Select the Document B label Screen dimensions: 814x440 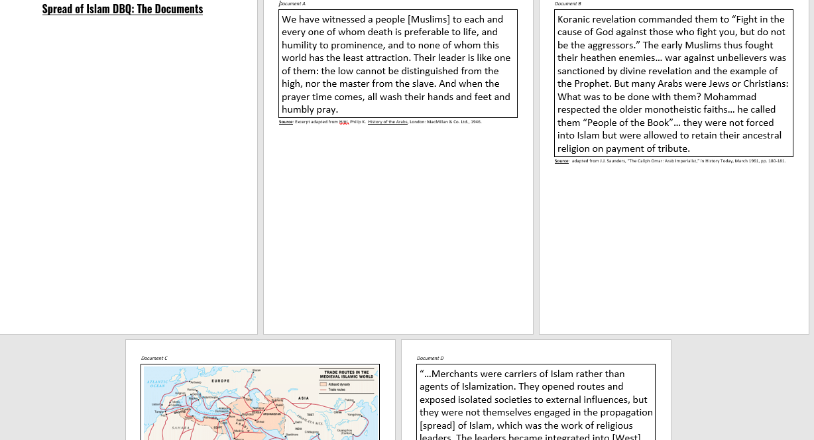click(x=567, y=3)
